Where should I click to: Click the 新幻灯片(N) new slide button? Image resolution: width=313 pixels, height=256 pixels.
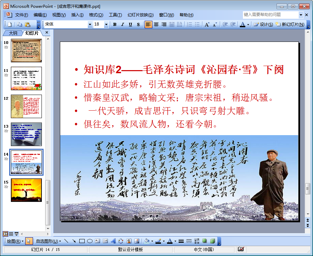tap(290, 25)
